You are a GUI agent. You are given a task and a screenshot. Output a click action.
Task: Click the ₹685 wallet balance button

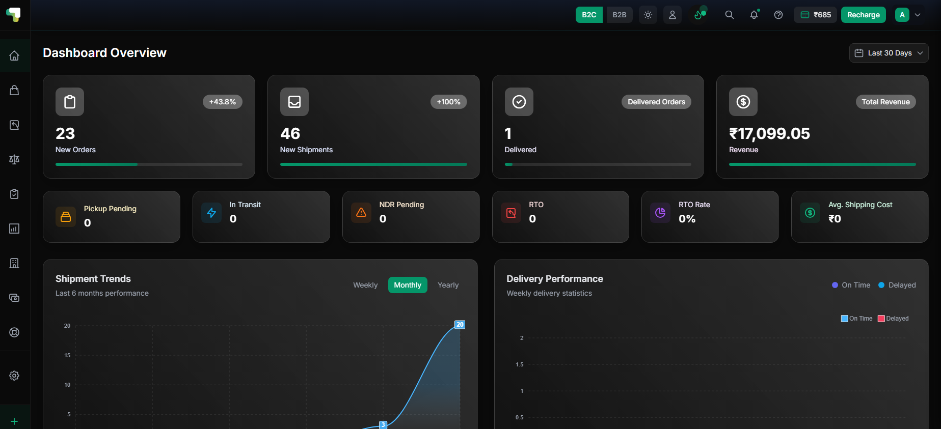coord(815,15)
